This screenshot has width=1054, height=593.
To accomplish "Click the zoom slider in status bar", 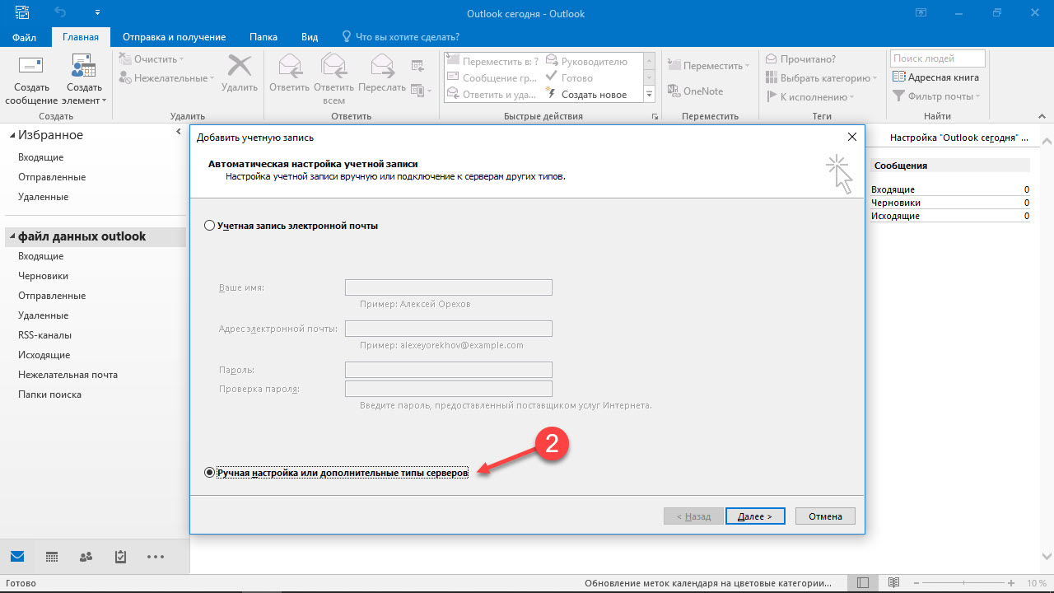I will 965,583.
